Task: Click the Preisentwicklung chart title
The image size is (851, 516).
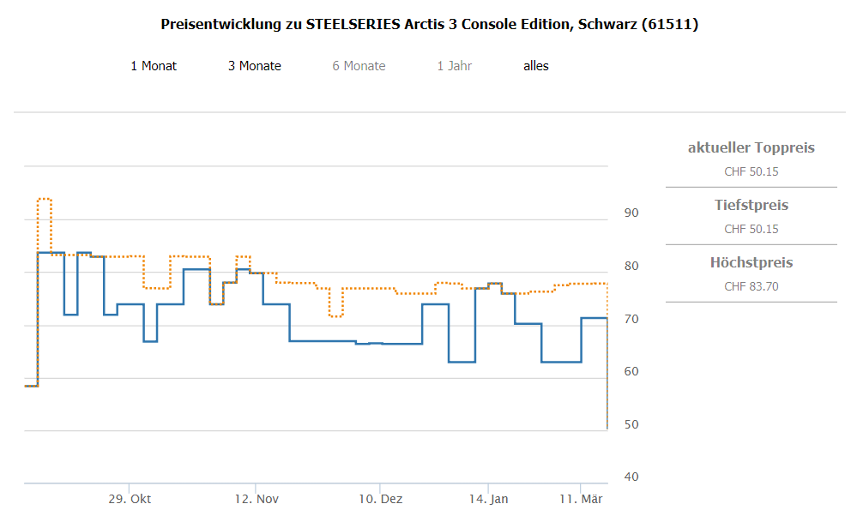Action: (x=429, y=24)
